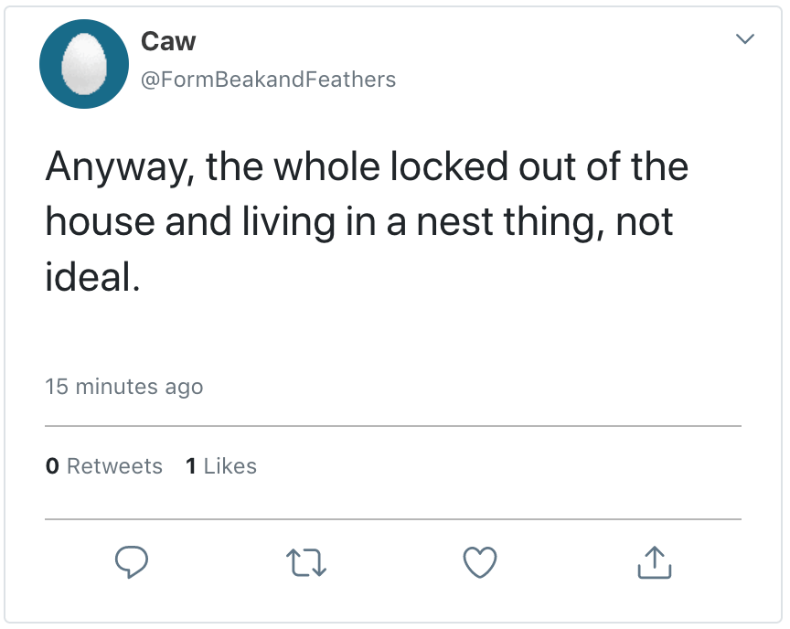Show who liked via 1 Likes

tap(220, 466)
